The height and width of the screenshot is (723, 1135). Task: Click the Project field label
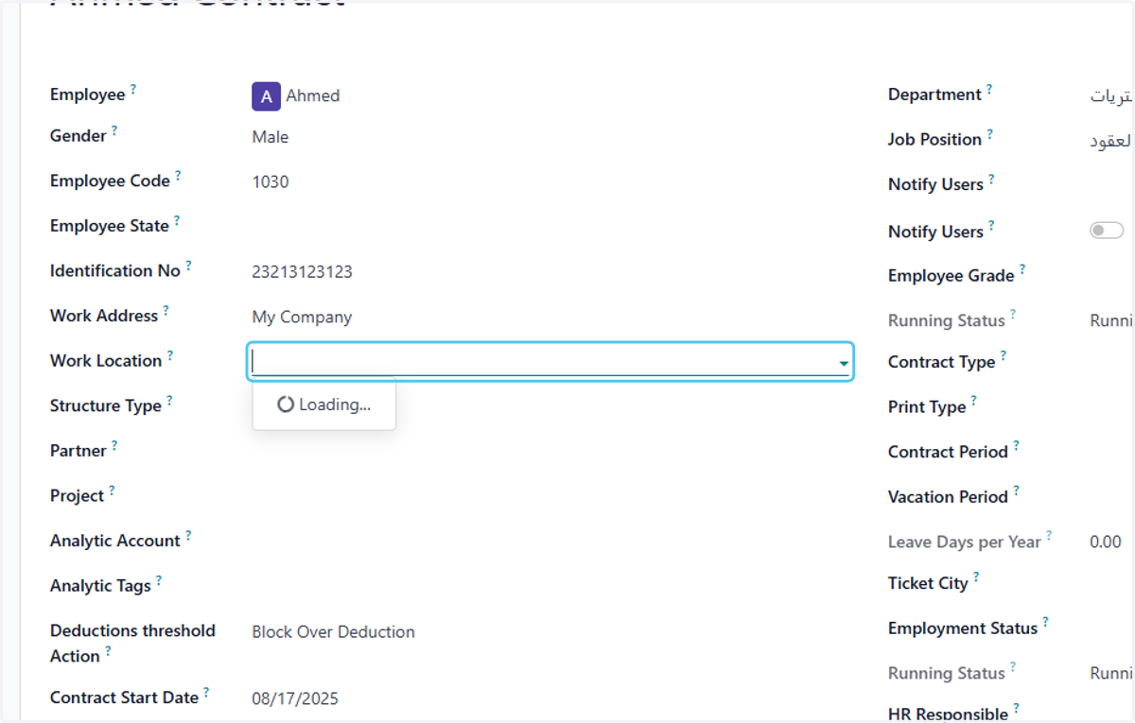click(x=77, y=496)
